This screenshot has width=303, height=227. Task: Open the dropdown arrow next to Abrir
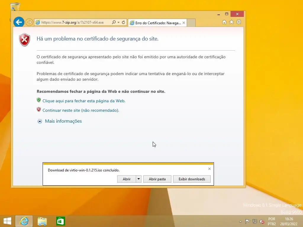point(138,179)
